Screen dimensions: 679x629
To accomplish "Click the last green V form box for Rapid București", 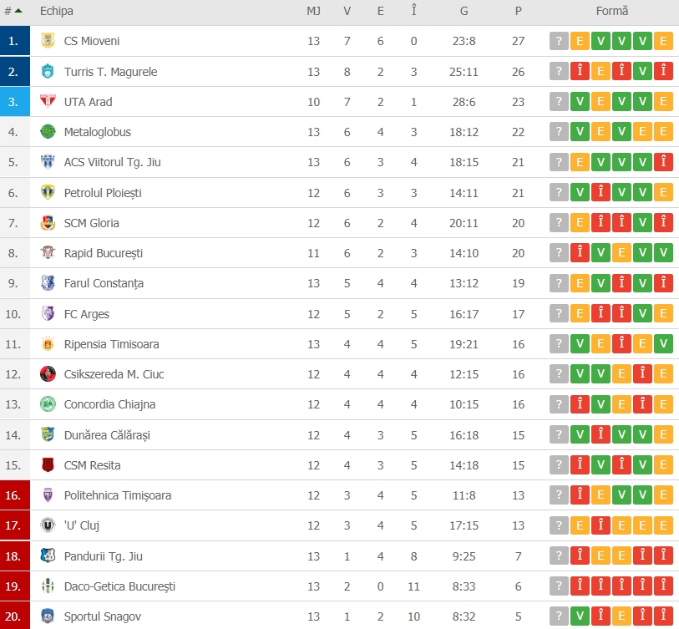I will [663, 253].
